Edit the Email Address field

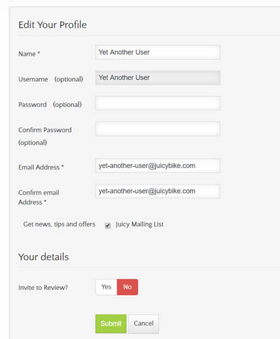[x=158, y=165]
